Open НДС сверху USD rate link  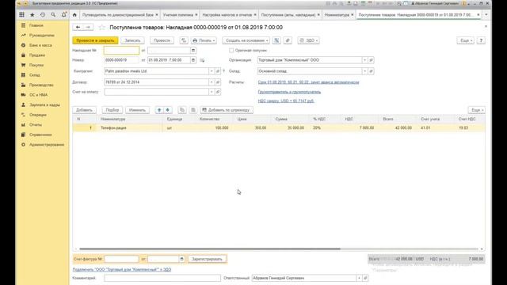coord(286,101)
